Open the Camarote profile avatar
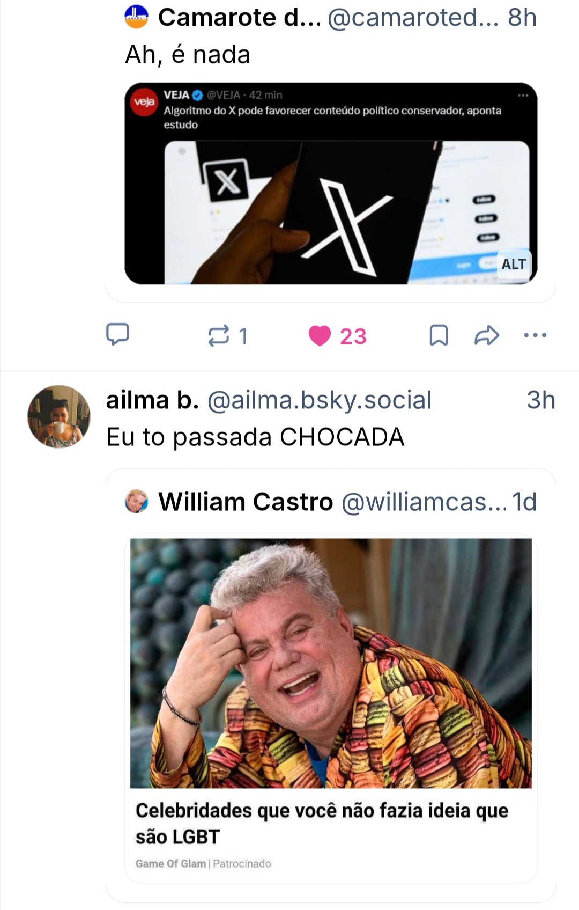This screenshot has height=910, width=579. pyautogui.click(x=136, y=17)
